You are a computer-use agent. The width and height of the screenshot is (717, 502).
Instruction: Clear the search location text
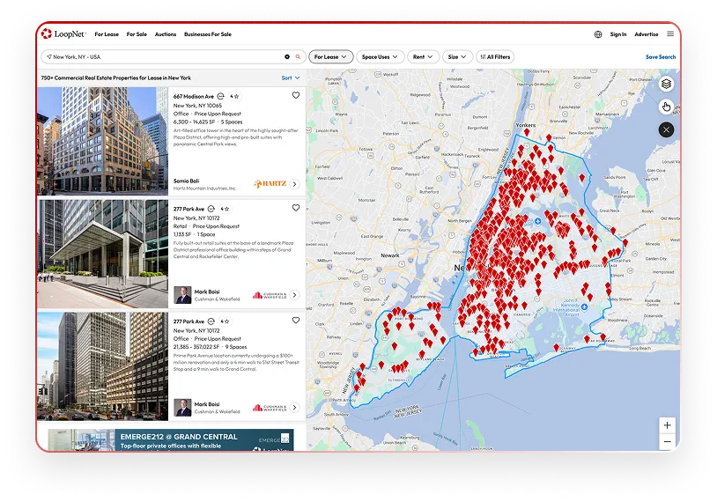287,56
